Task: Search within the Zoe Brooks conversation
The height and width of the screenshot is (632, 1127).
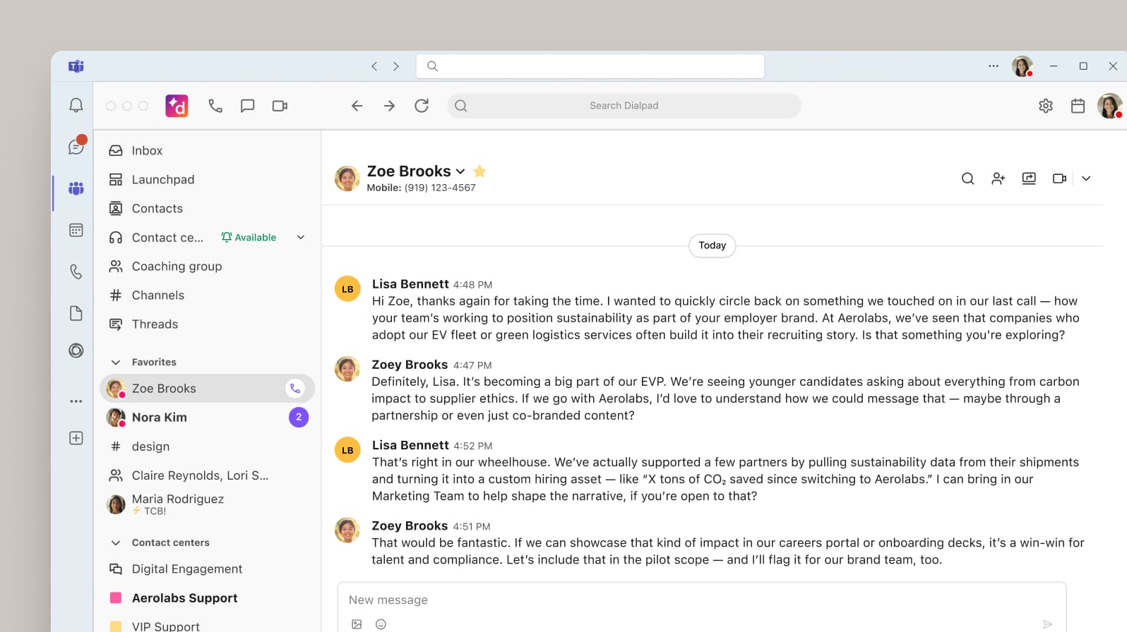Action: (967, 178)
